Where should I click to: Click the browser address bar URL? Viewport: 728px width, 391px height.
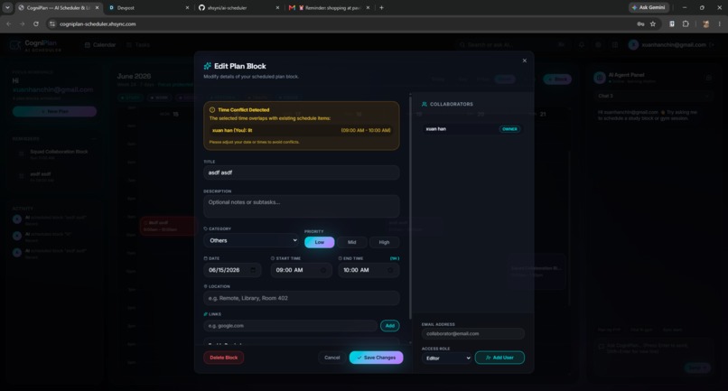98,23
